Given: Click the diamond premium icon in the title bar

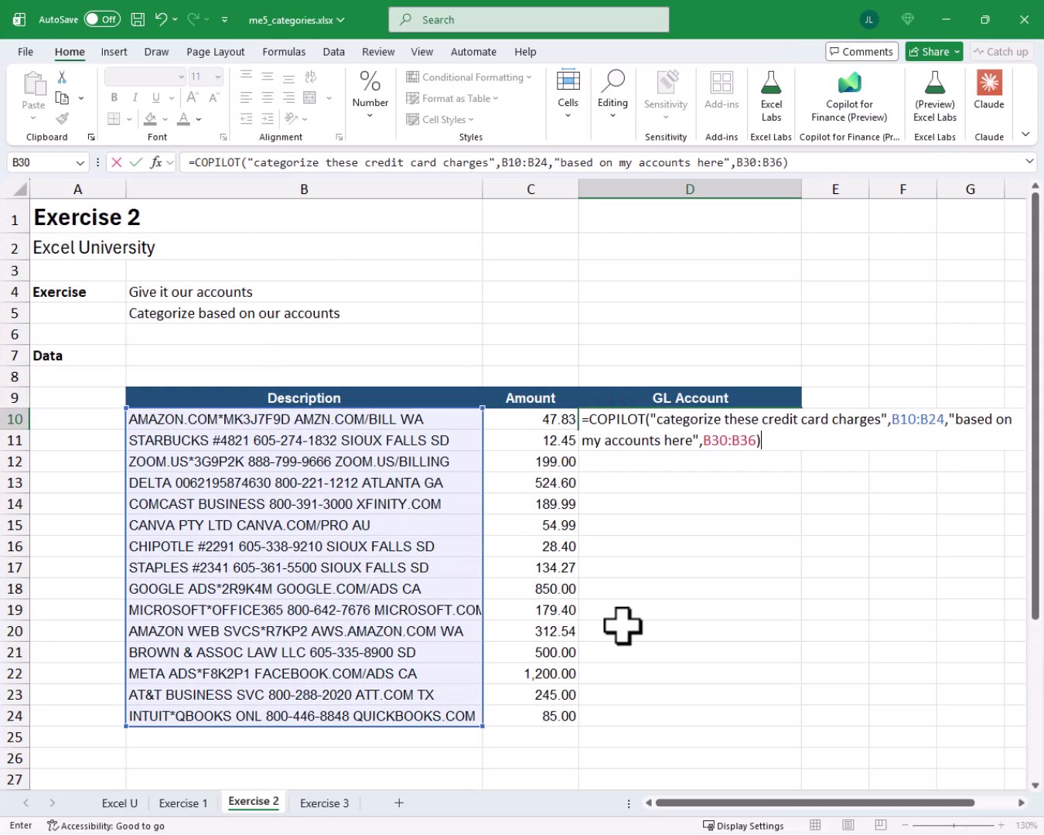Looking at the screenshot, I should [908, 19].
